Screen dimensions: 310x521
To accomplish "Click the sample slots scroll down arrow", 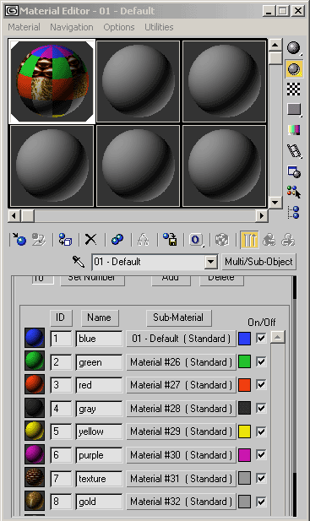I will pyautogui.click(x=275, y=202).
